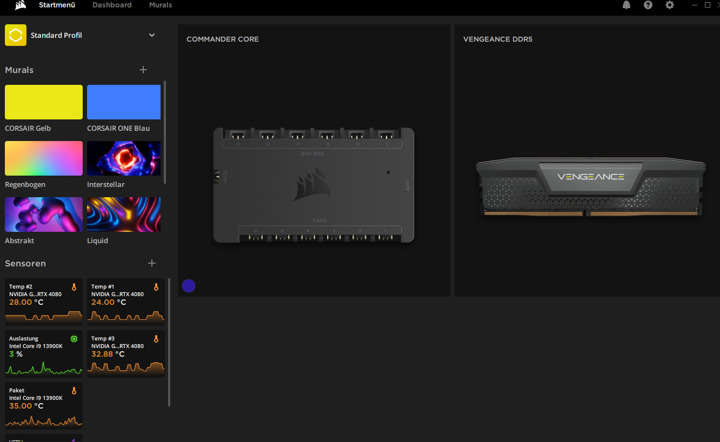Click the Corsair sails logo
Image resolution: width=720 pixels, height=442 pixels.
click(21, 5)
